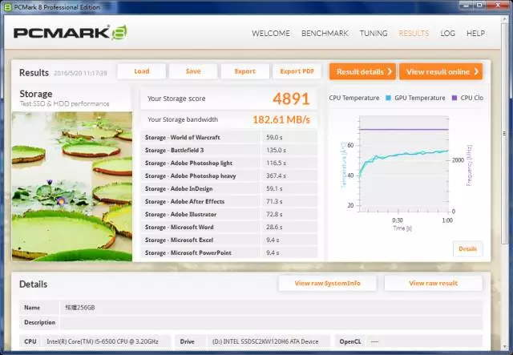Click the GPU Temperature blue legend square
Screen dimensions: 513x355
click(x=388, y=98)
